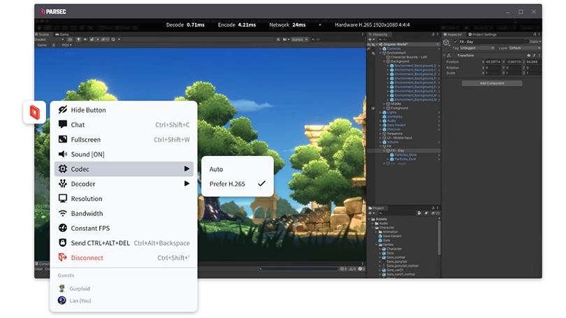Click the red Disconnect icon
566x318 pixels.
[63, 257]
